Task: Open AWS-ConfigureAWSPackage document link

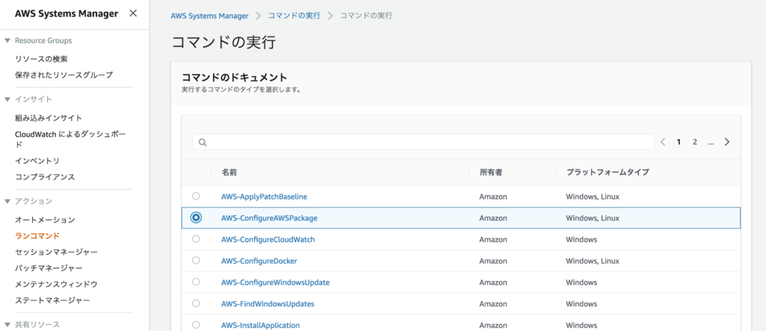Action: (x=269, y=218)
